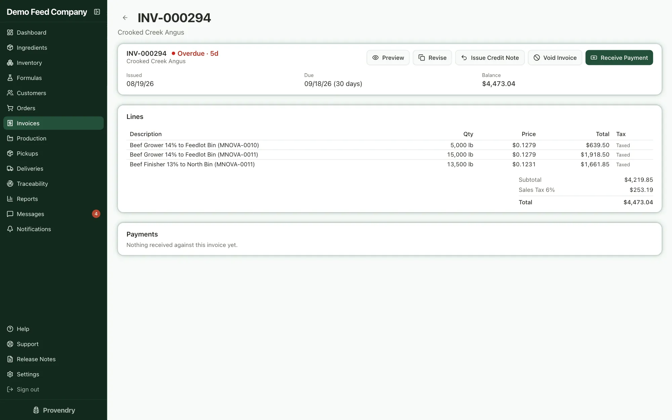Open Formulas in the sidebar
The height and width of the screenshot is (420, 672).
[x=53, y=78]
